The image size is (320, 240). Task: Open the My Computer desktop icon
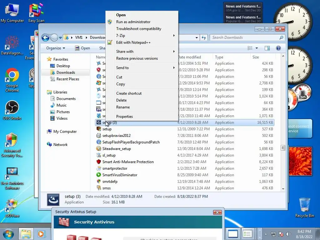point(12,12)
